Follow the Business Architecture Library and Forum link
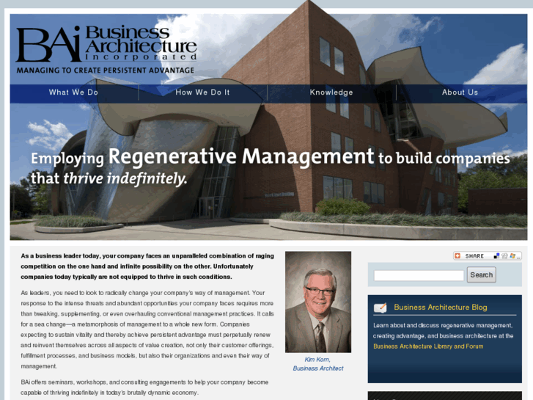533x400 pixels. pos(428,346)
